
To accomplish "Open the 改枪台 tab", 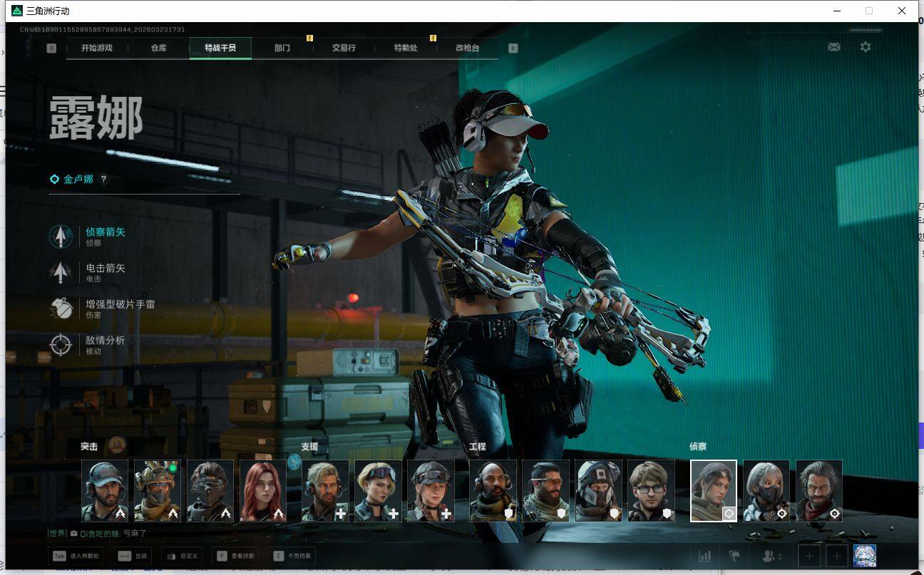I will click(x=467, y=48).
